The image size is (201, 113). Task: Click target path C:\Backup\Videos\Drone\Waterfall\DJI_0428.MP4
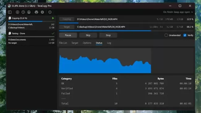(101, 27)
